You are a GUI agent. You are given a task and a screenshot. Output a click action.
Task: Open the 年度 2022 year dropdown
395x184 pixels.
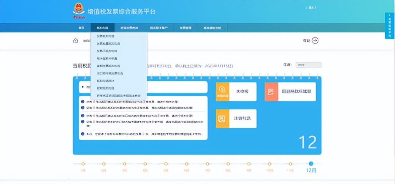tap(308, 65)
